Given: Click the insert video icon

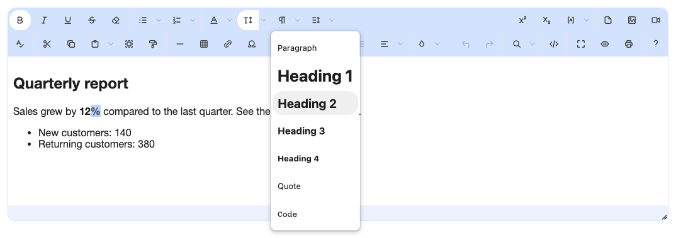Looking at the screenshot, I should pyautogui.click(x=656, y=20).
